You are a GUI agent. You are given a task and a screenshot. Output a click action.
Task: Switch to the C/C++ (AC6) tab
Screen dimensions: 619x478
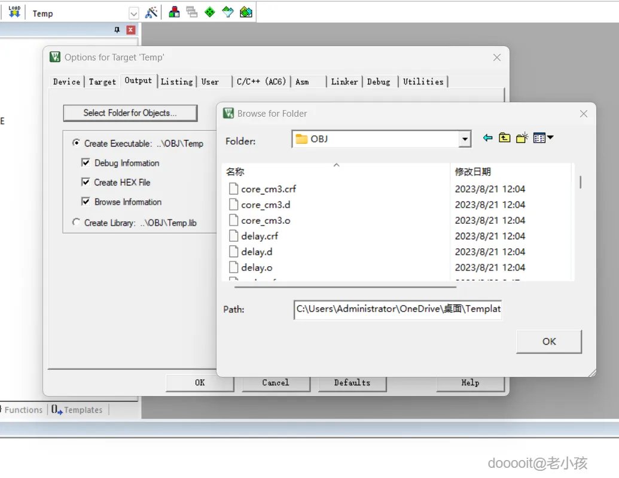tap(261, 82)
